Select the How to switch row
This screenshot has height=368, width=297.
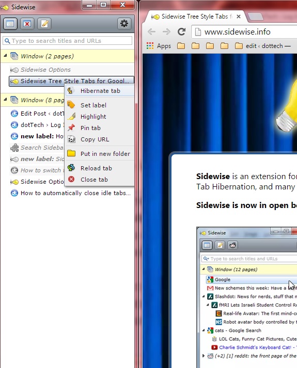pos(37,170)
